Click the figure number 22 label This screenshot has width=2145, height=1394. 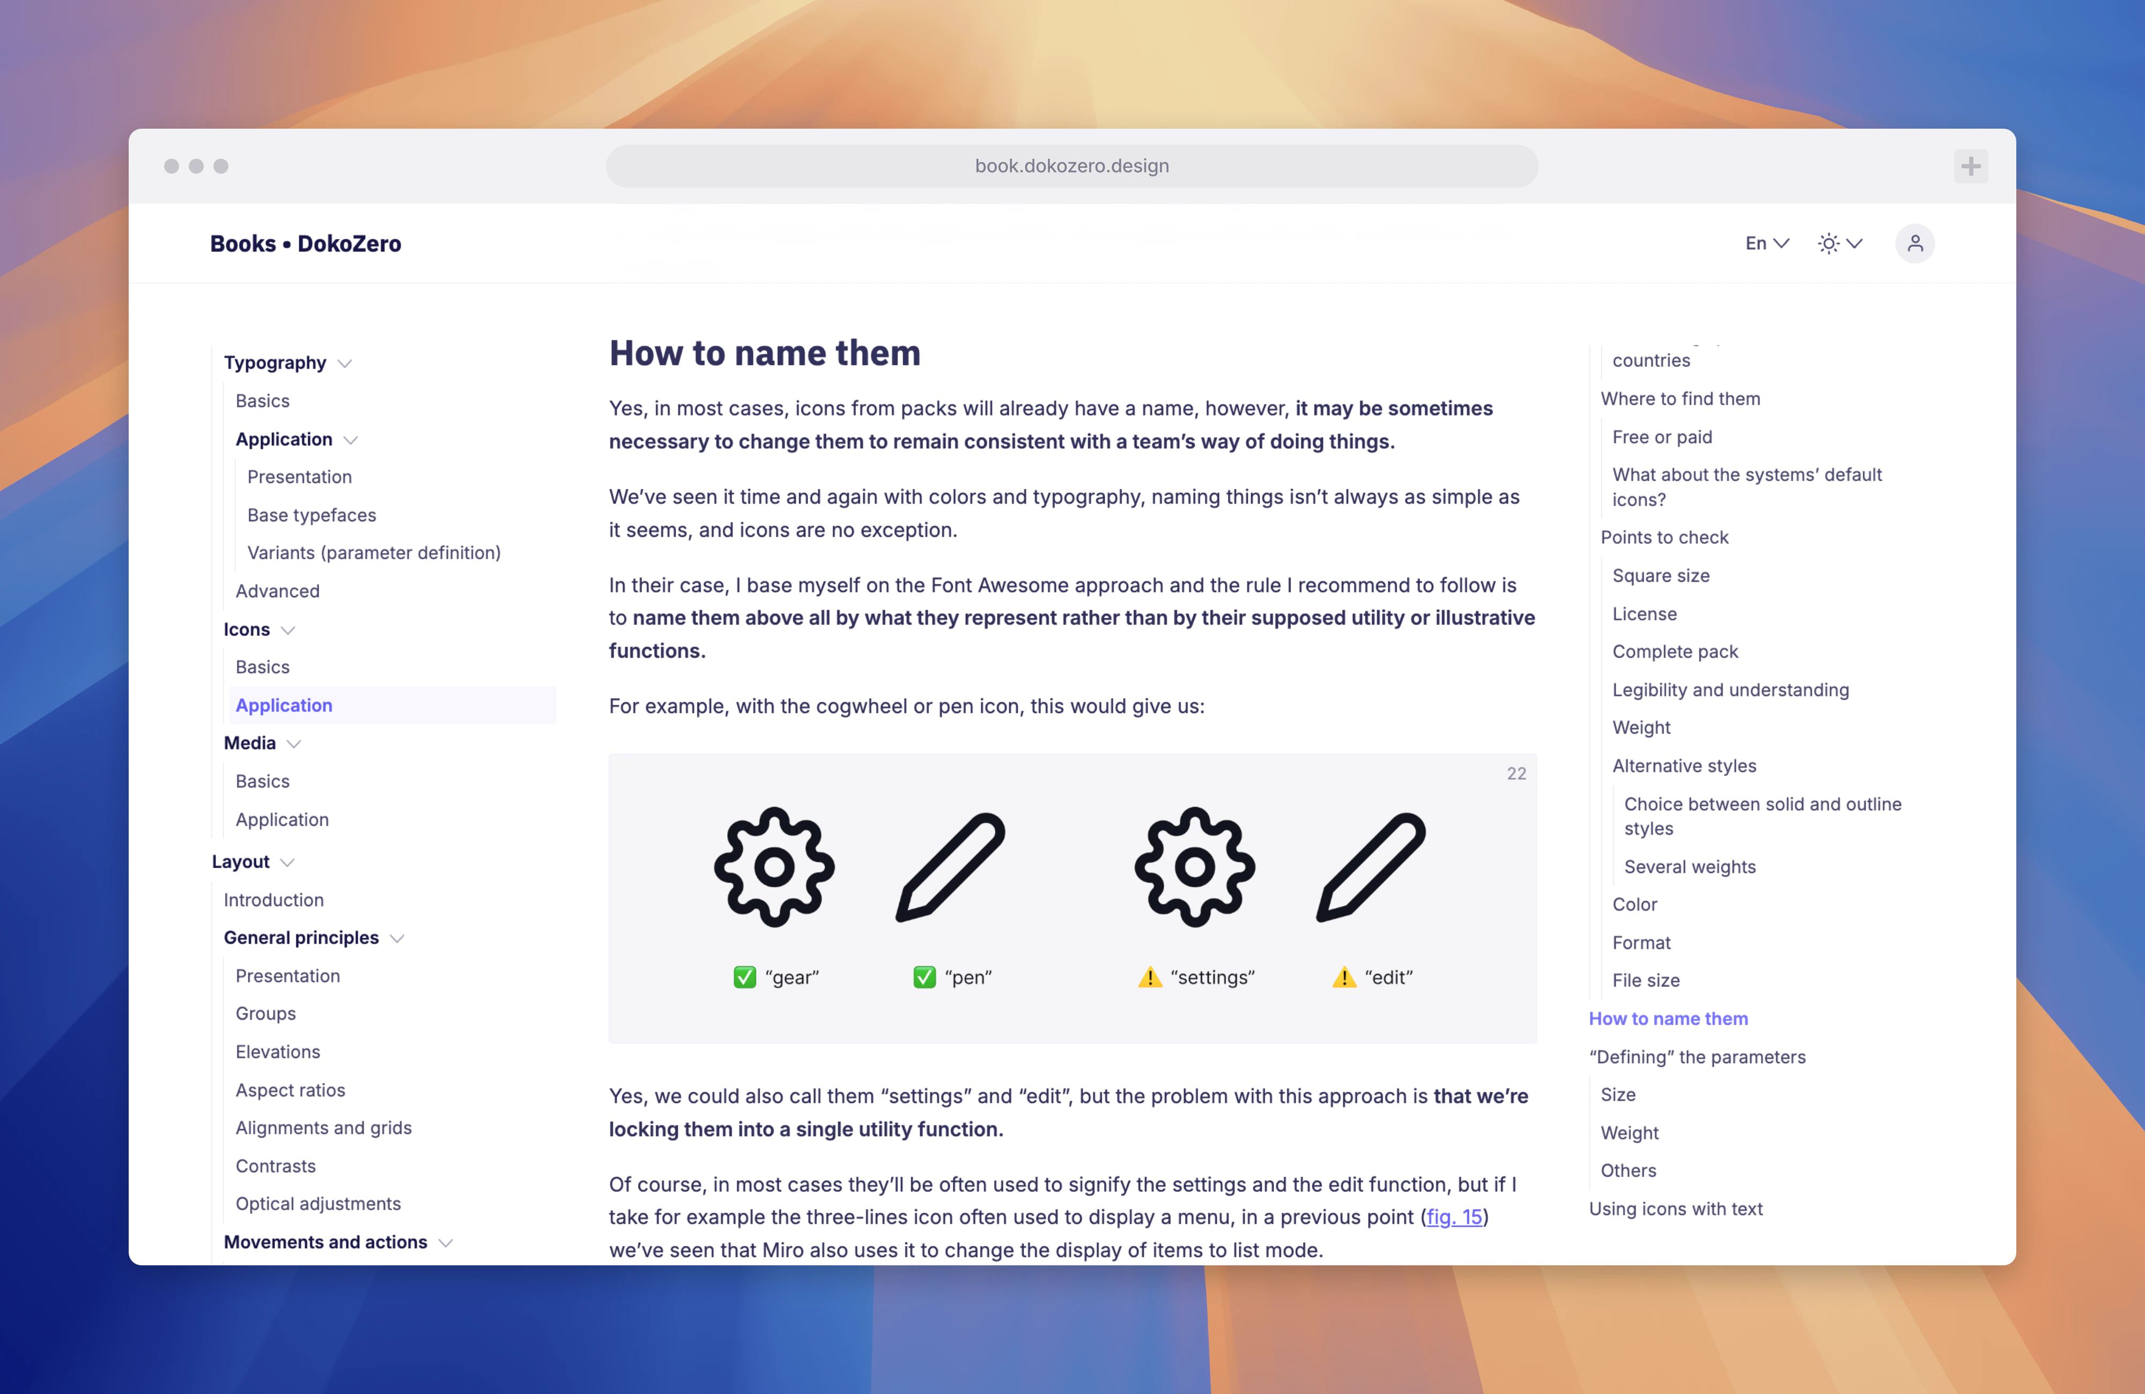(x=1516, y=773)
